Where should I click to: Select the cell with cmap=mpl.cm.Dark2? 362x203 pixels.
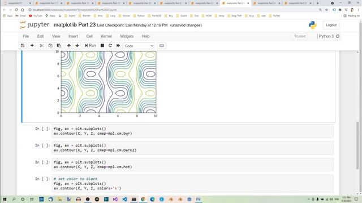[192, 148]
